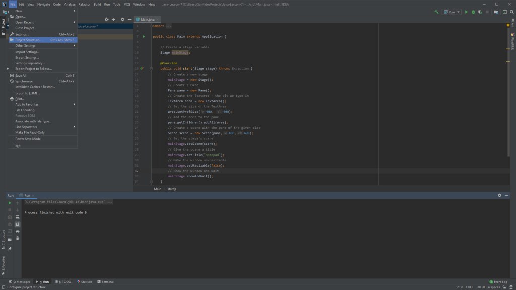This screenshot has width=516, height=290.
Task: Run with Coverage using the shield icon
Action: tap(479, 12)
